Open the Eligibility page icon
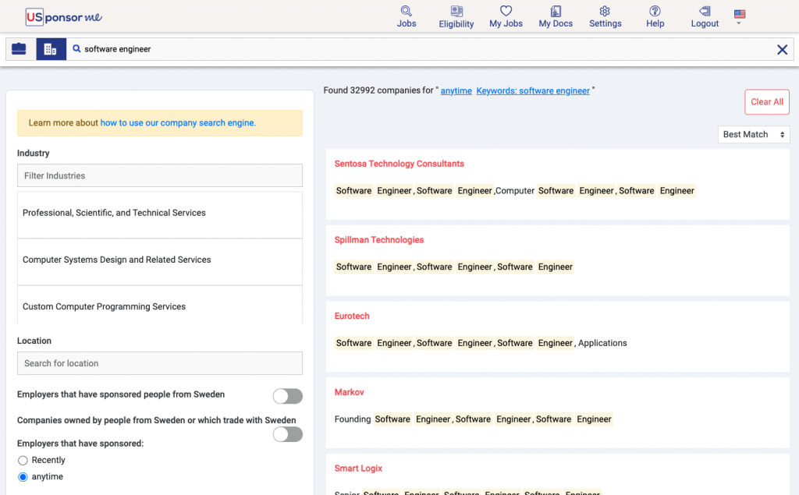This screenshot has height=495, width=799. pyautogui.click(x=456, y=12)
